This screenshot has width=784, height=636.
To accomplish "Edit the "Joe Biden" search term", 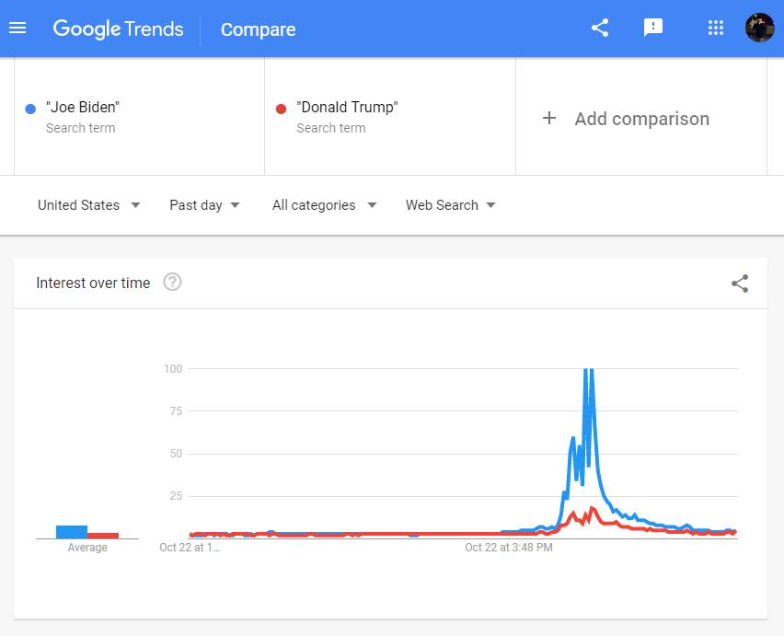I will tap(83, 108).
